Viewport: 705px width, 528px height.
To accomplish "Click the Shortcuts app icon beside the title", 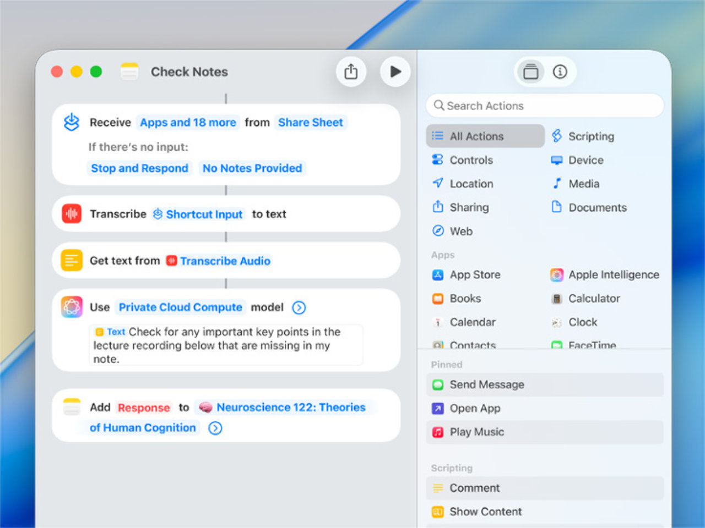I will [129, 71].
